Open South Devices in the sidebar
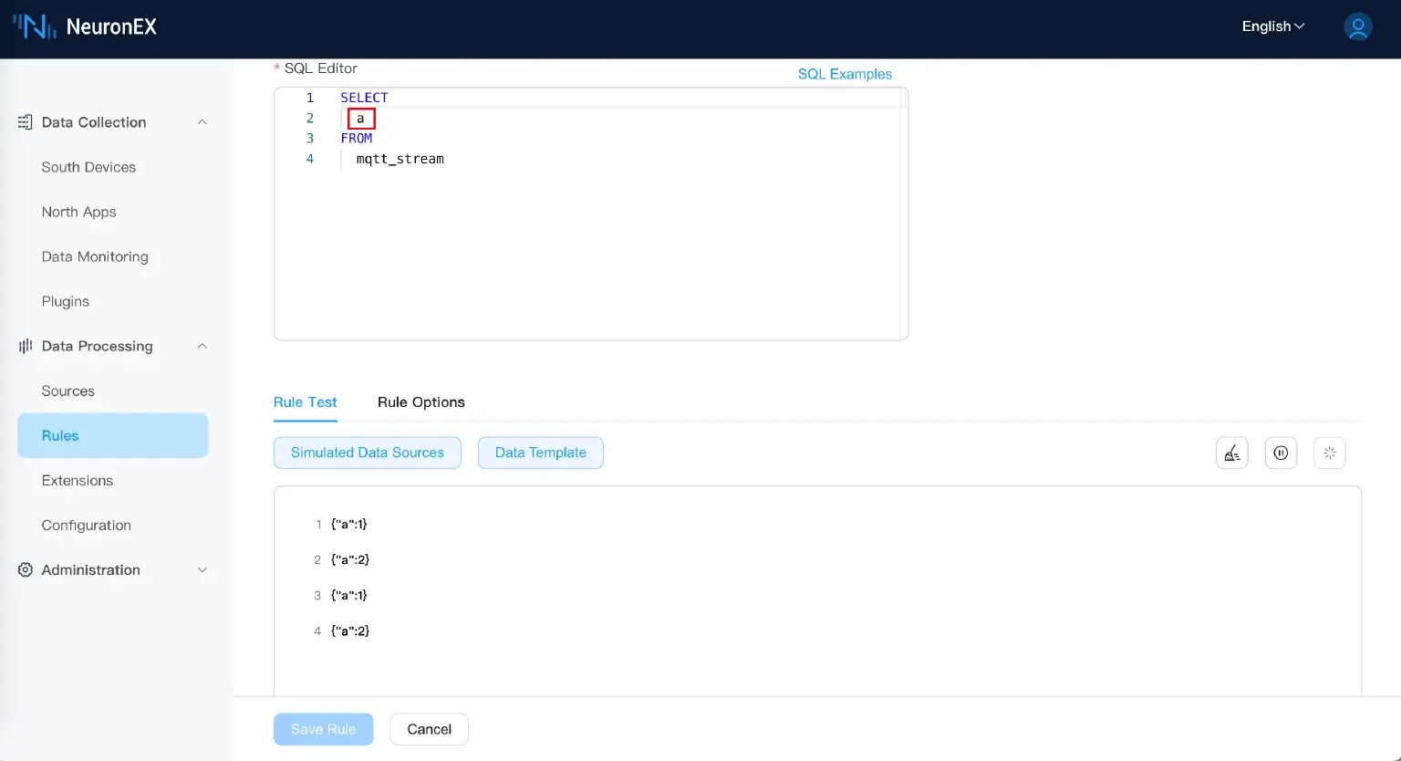Image resolution: width=1401 pixels, height=761 pixels. [x=88, y=167]
